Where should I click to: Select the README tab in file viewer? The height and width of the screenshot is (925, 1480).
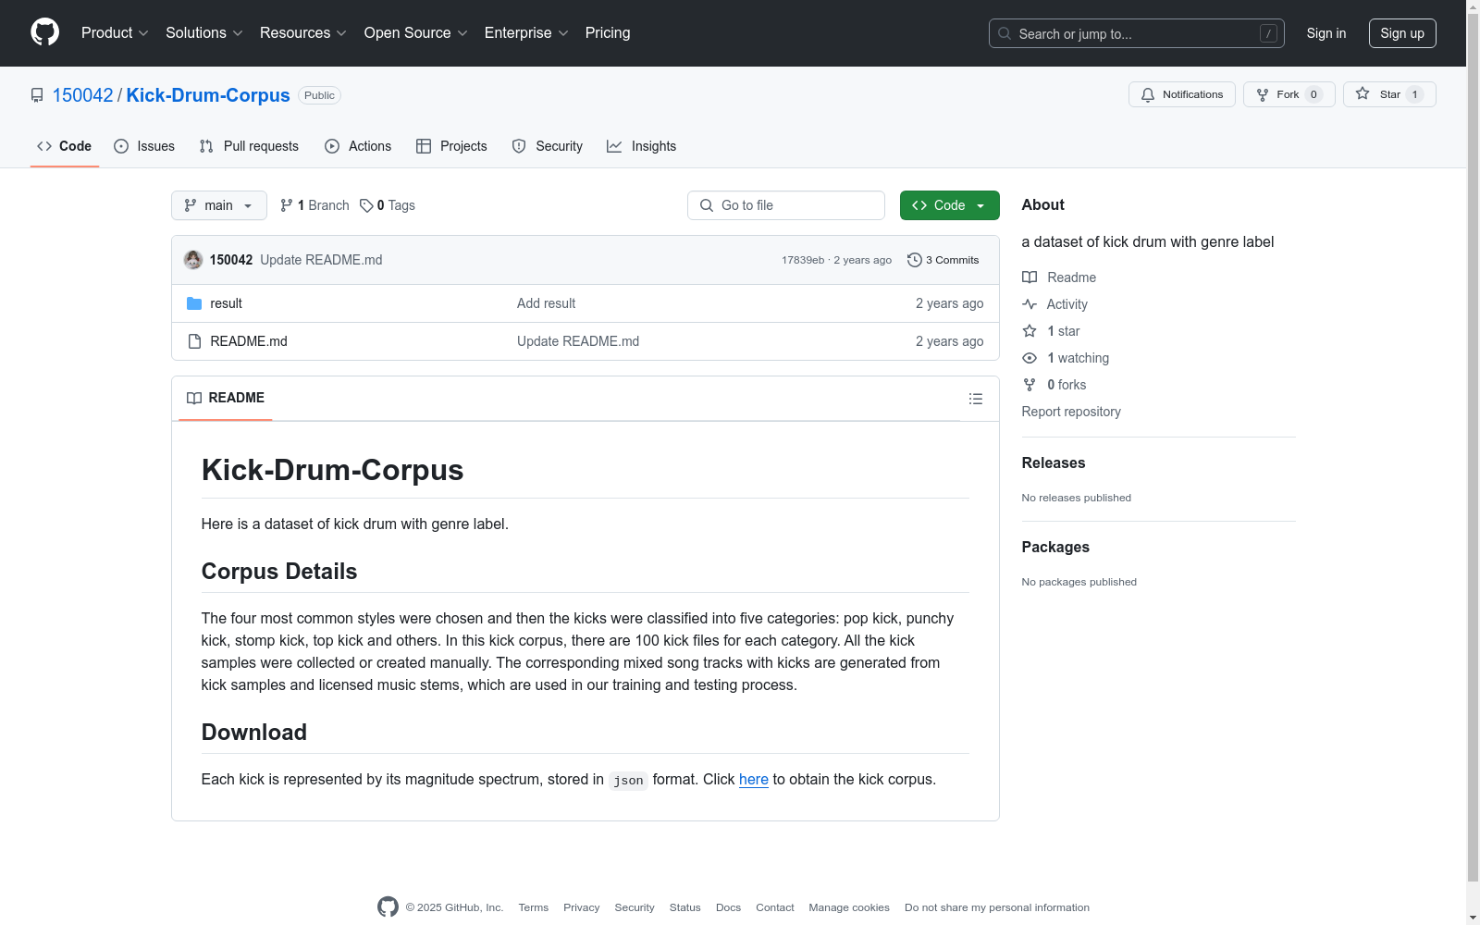pos(226,398)
